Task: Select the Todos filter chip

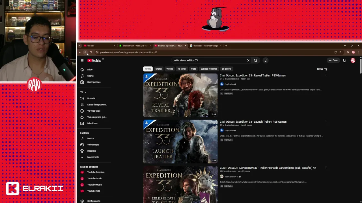Action: click(148, 69)
